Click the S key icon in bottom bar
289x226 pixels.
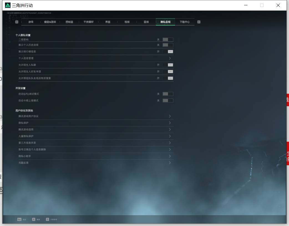pyautogui.click(x=47, y=219)
